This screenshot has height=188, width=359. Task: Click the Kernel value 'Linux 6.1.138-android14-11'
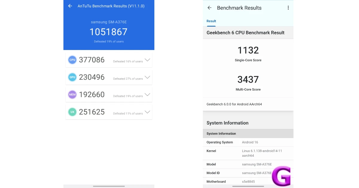[x=262, y=151]
